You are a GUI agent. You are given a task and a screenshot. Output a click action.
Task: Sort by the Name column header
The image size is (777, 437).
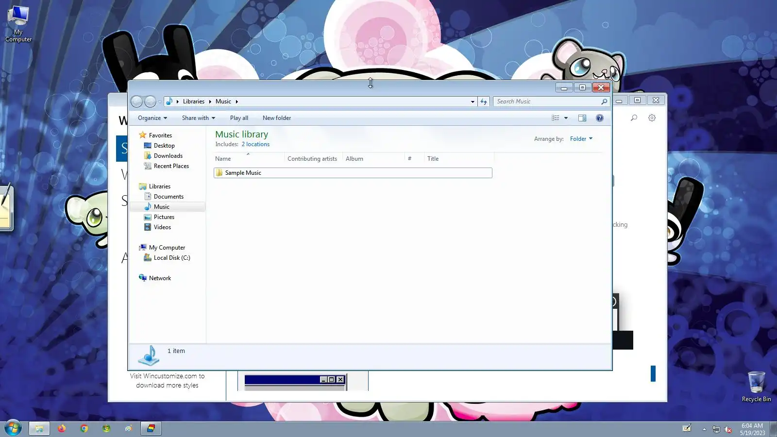(x=249, y=159)
